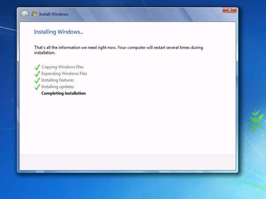
Task: Click the 'Install Windows' title bar text
Action: [54, 14]
